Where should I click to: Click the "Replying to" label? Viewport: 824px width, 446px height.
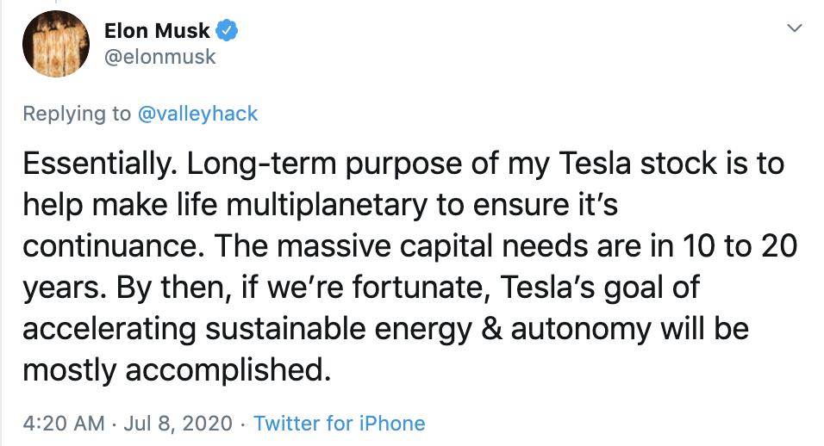click(x=77, y=114)
